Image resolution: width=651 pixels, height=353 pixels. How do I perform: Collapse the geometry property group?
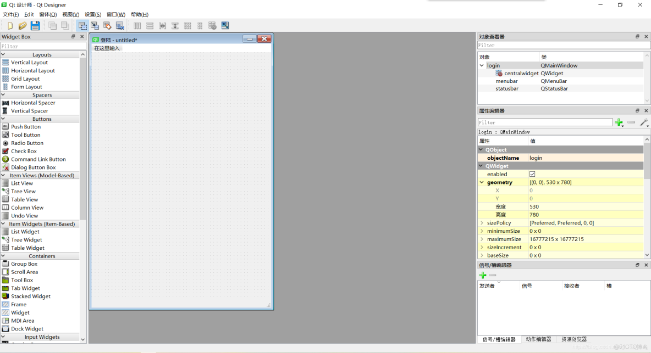[x=481, y=182]
